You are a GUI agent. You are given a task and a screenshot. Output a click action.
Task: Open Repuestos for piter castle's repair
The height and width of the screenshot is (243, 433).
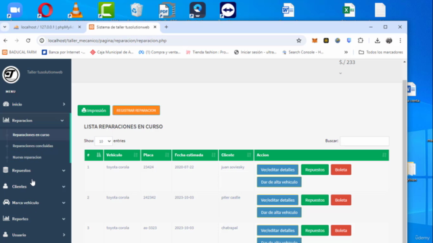click(315, 200)
